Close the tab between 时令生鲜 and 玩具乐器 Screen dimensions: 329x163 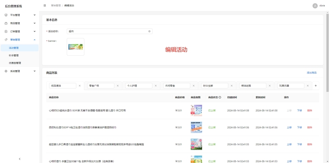pos(270,86)
